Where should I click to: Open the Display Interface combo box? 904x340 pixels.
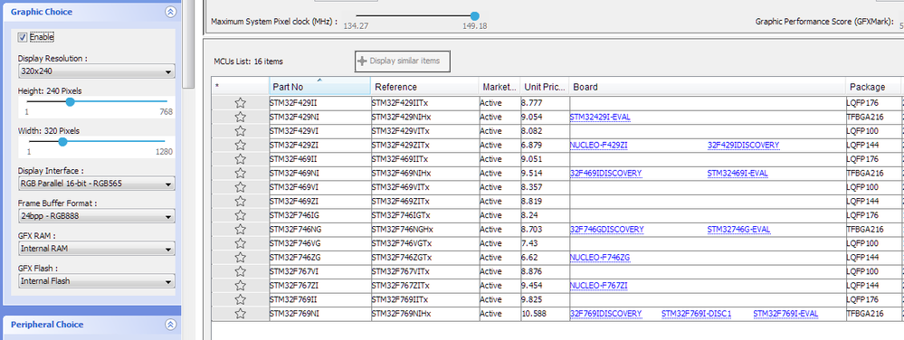point(96,184)
